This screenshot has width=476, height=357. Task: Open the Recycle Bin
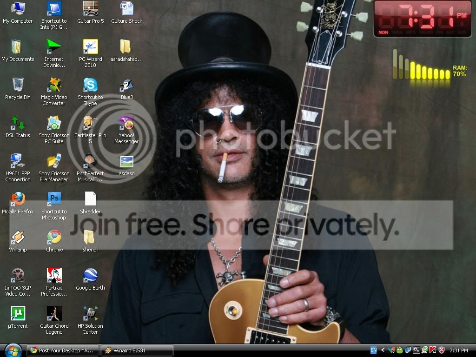pos(18,89)
